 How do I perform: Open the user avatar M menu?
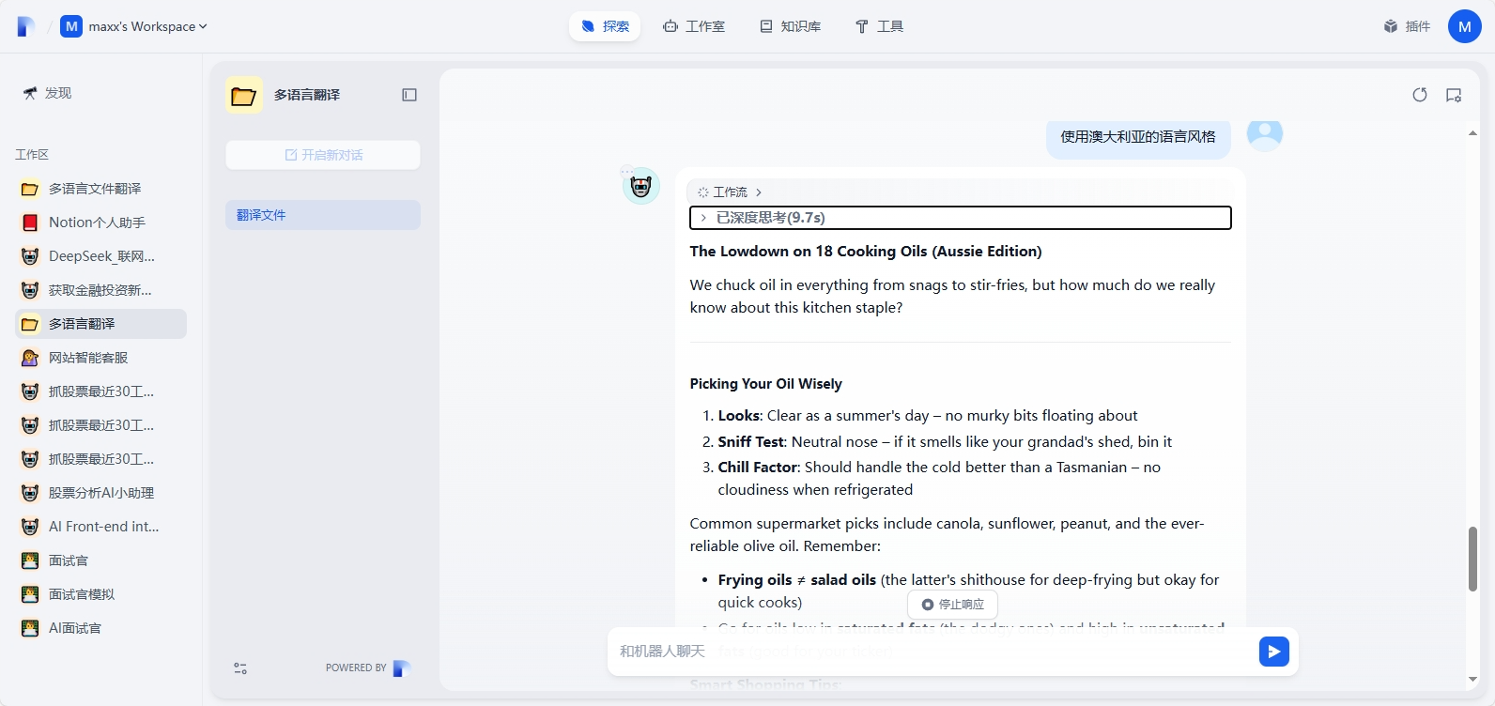[x=1465, y=26]
